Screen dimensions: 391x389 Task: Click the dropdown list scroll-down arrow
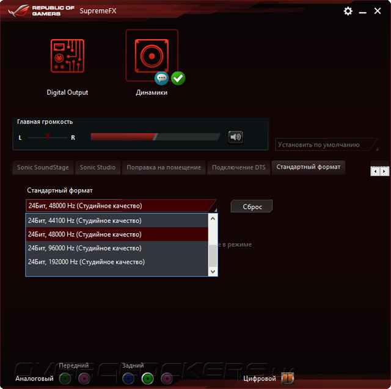pos(213,271)
